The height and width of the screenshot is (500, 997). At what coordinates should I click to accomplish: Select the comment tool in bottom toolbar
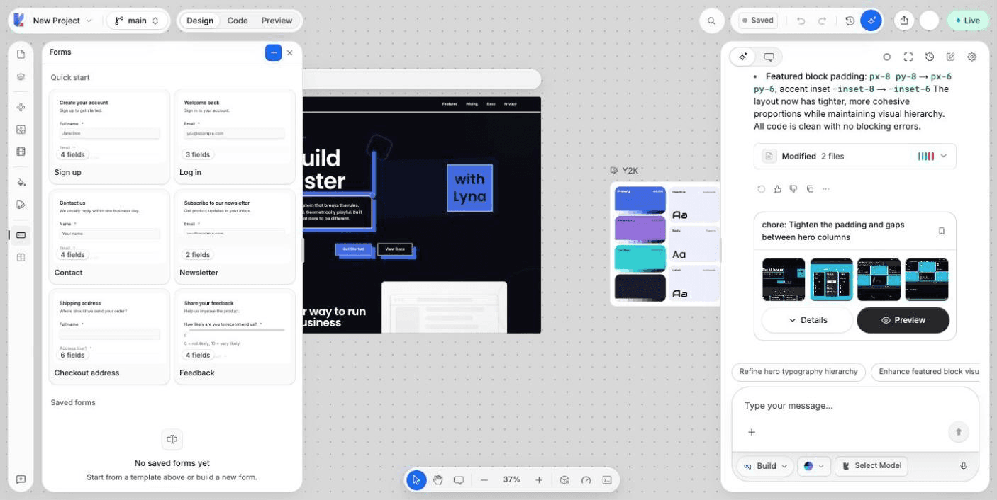tap(459, 479)
